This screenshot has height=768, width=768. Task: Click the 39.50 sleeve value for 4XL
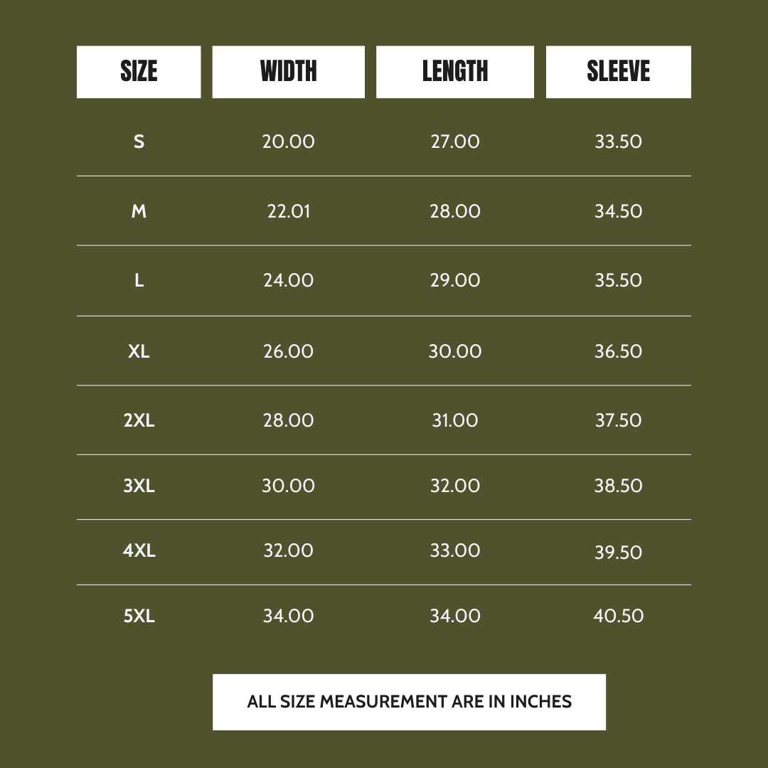point(618,553)
